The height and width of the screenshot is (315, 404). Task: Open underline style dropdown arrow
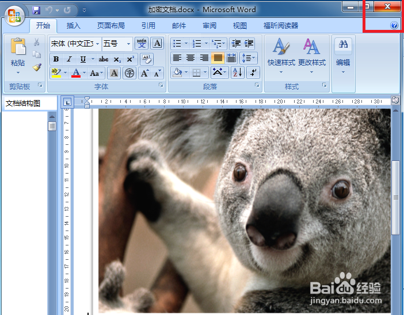tap(93, 59)
